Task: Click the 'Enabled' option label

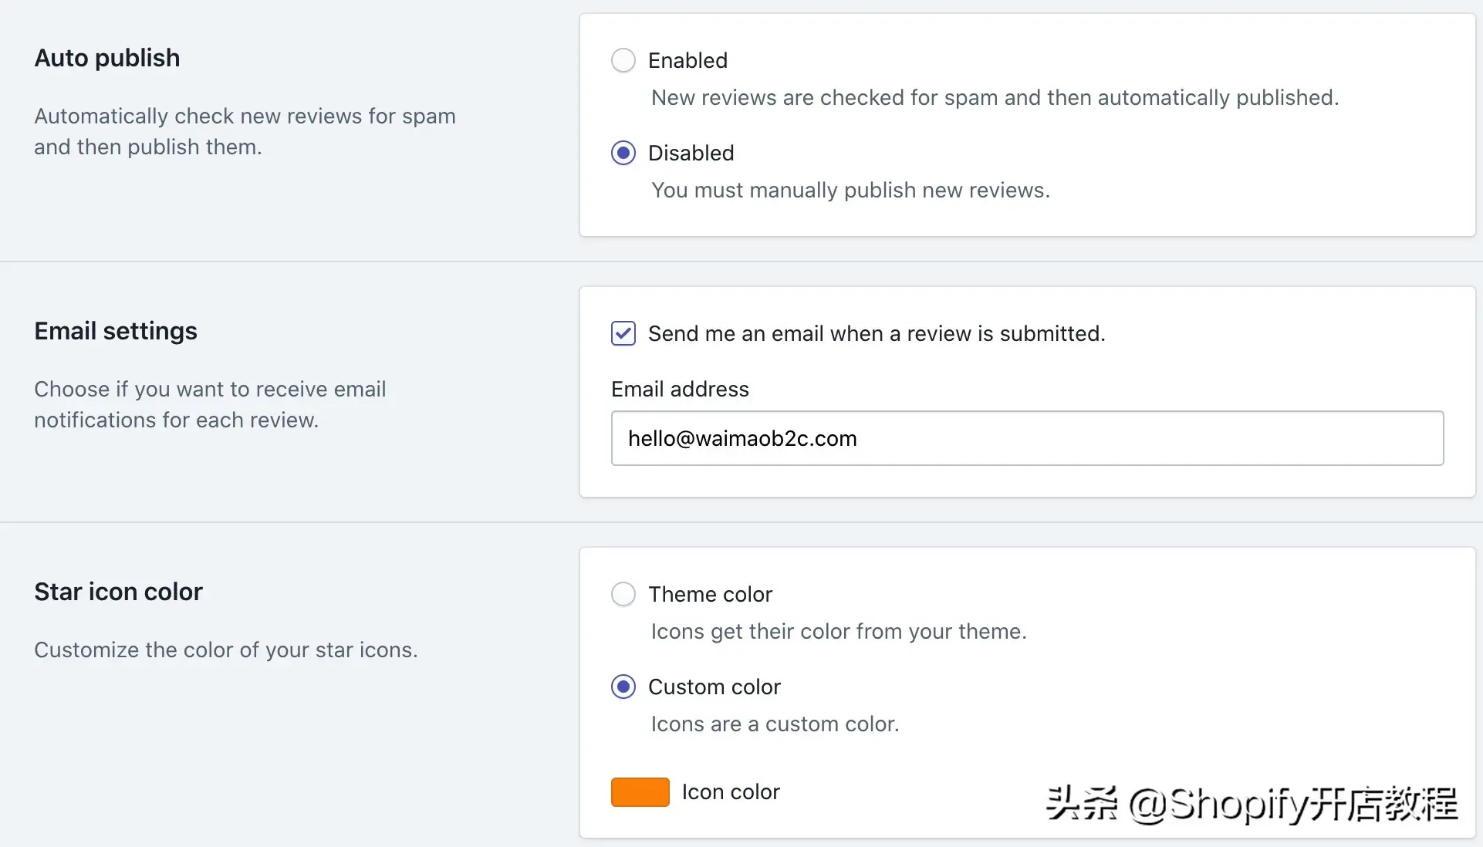Action: pos(687,60)
